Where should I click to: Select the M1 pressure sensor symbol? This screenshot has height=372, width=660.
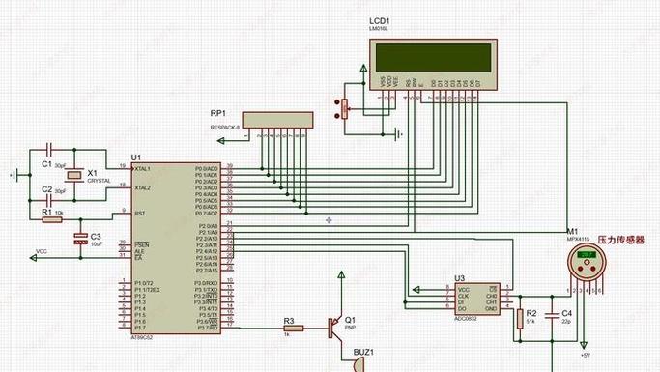pos(587,262)
